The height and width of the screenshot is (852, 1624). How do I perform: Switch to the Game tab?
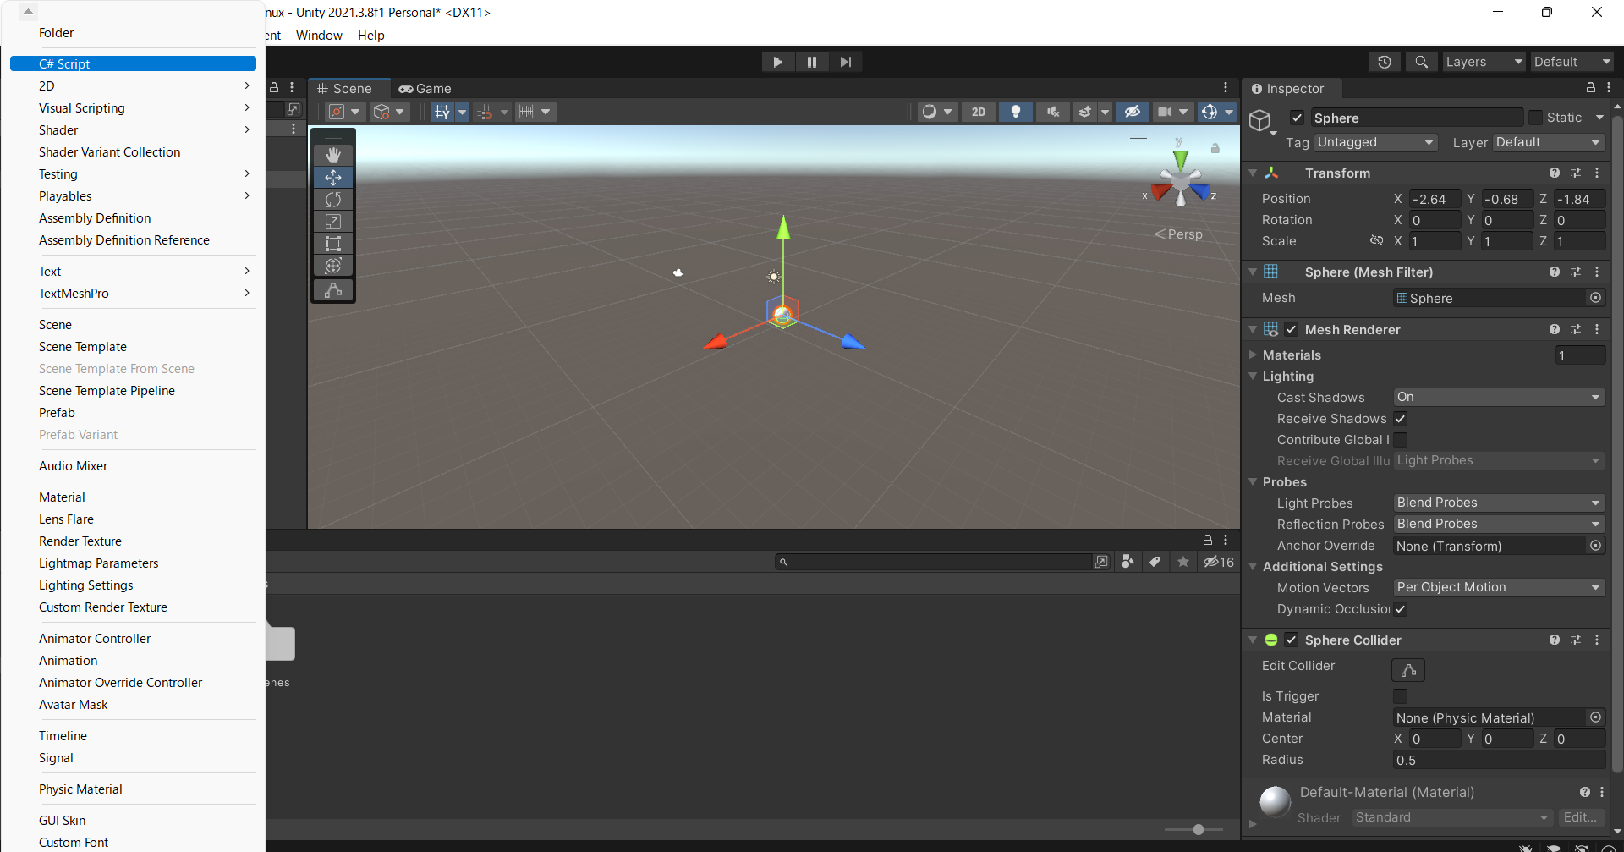[x=425, y=88]
